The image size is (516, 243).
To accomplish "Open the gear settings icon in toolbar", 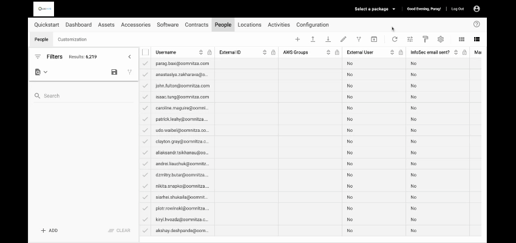I will pyautogui.click(x=441, y=39).
